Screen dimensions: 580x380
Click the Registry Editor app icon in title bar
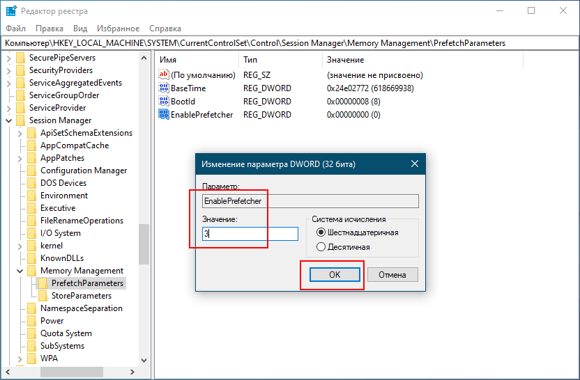(x=12, y=11)
